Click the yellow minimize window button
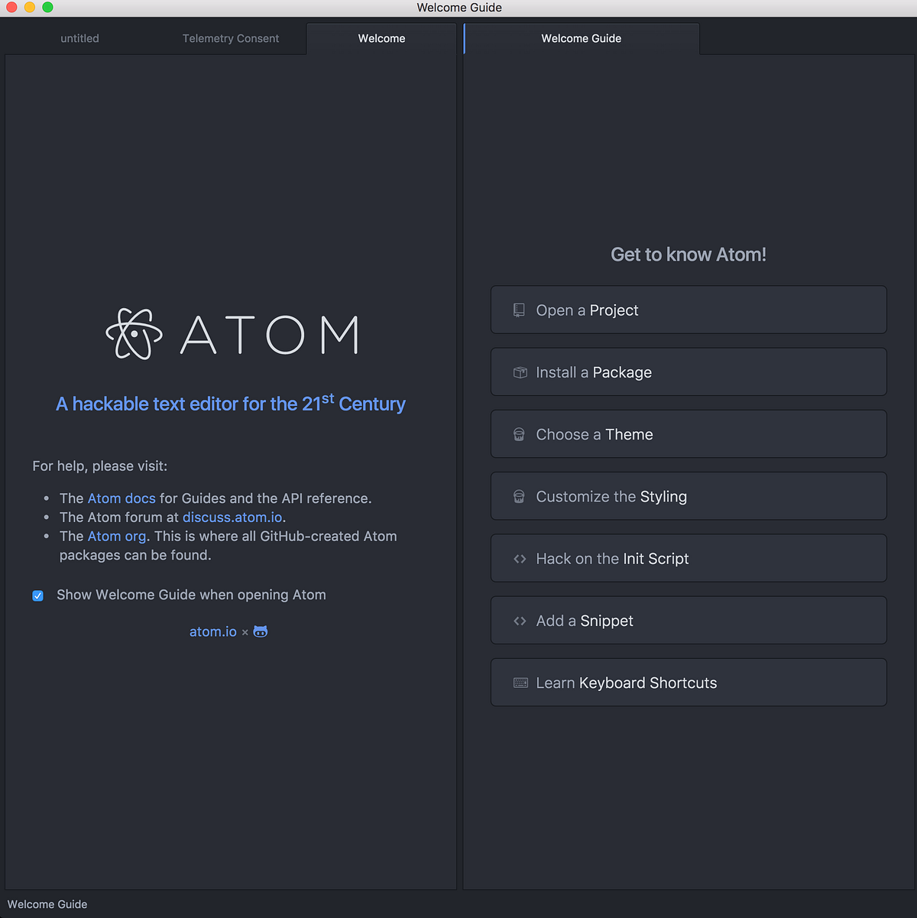The height and width of the screenshot is (918, 917). pos(30,7)
